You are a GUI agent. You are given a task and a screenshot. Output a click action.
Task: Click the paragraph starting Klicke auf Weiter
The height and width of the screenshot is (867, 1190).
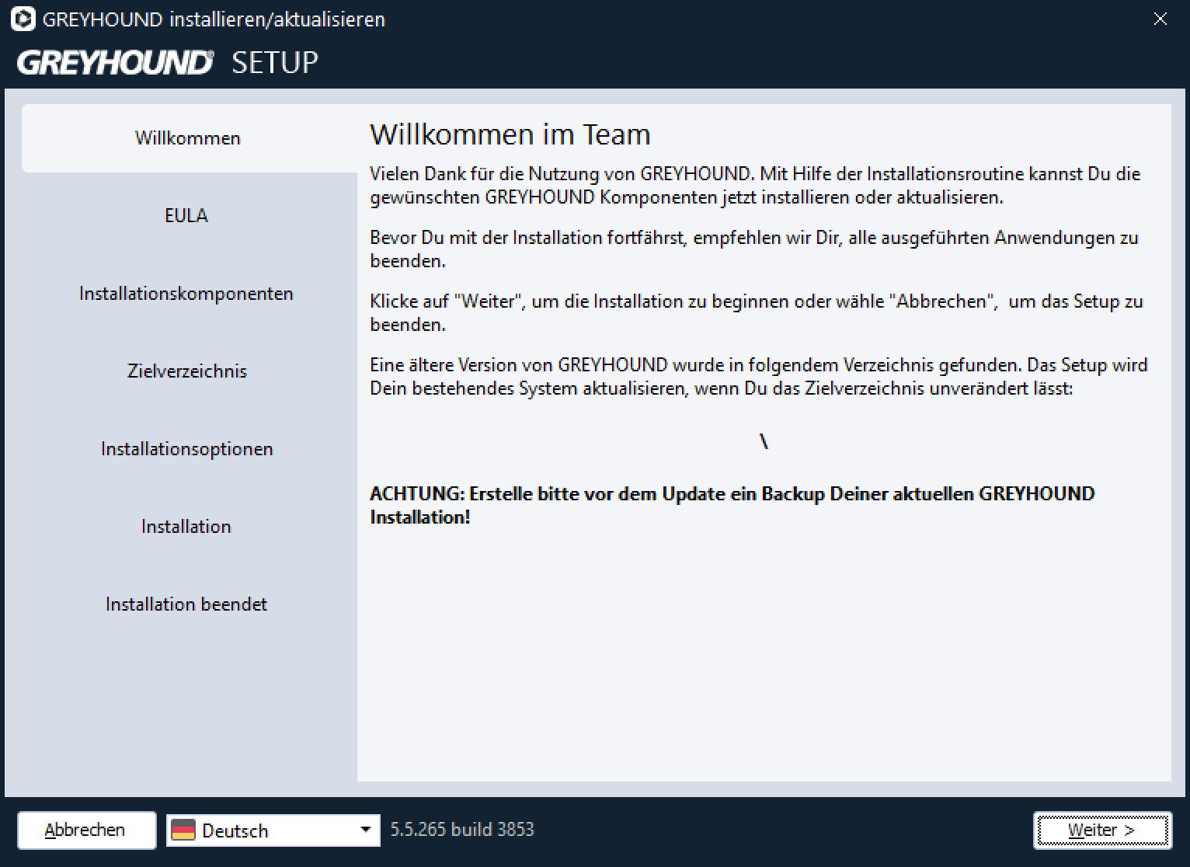click(757, 312)
